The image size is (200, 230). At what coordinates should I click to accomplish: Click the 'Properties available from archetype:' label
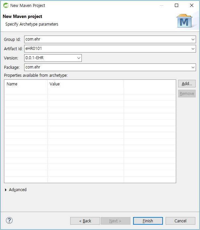(36, 75)
